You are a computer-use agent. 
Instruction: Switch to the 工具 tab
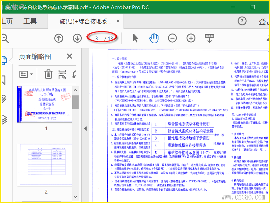tap(30, 21)
